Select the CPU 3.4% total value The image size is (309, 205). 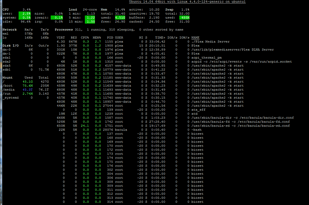(x=26, y=10)
